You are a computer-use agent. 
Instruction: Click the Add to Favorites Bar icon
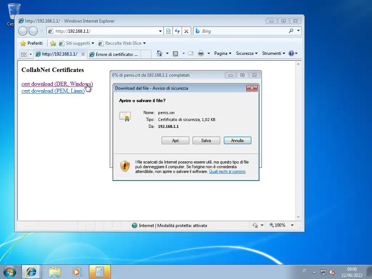click(x=53, y=43)
